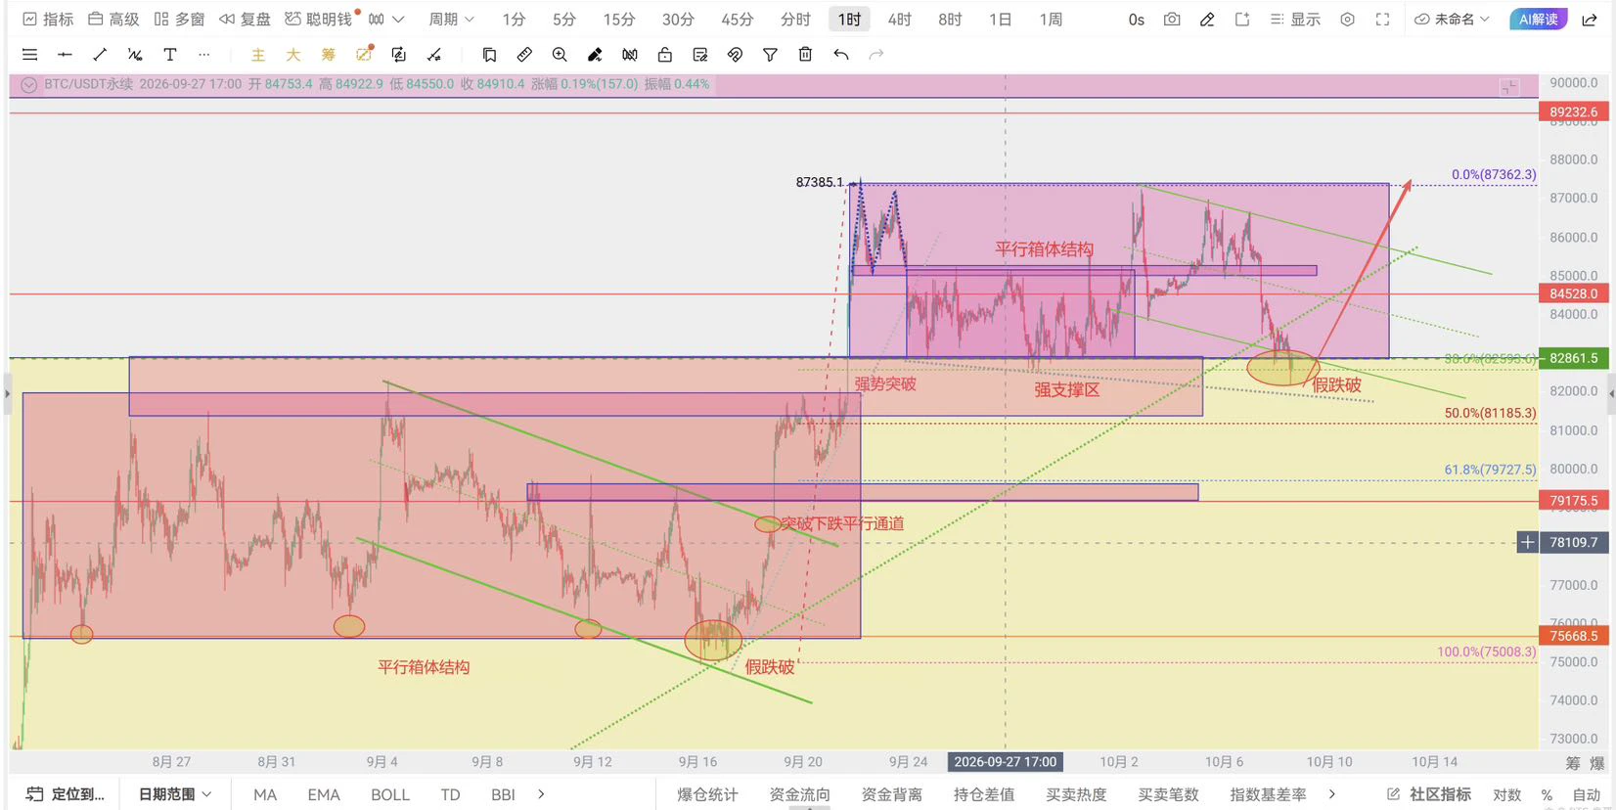Expand more stats after 指数基差率
The height and width of the screenshot is (810, 1616).
pos(1331,794)
